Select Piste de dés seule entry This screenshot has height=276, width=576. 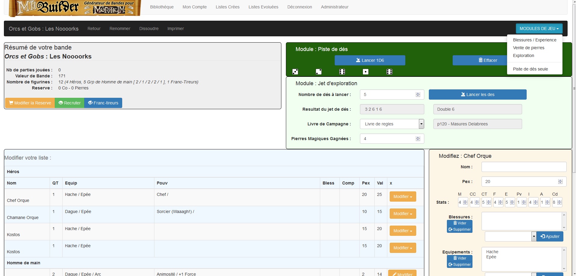click(x=534, y=69)
